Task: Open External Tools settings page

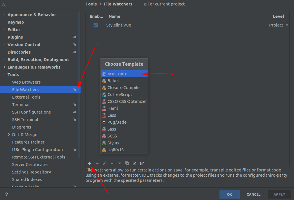Action: (x=26, y=97)
